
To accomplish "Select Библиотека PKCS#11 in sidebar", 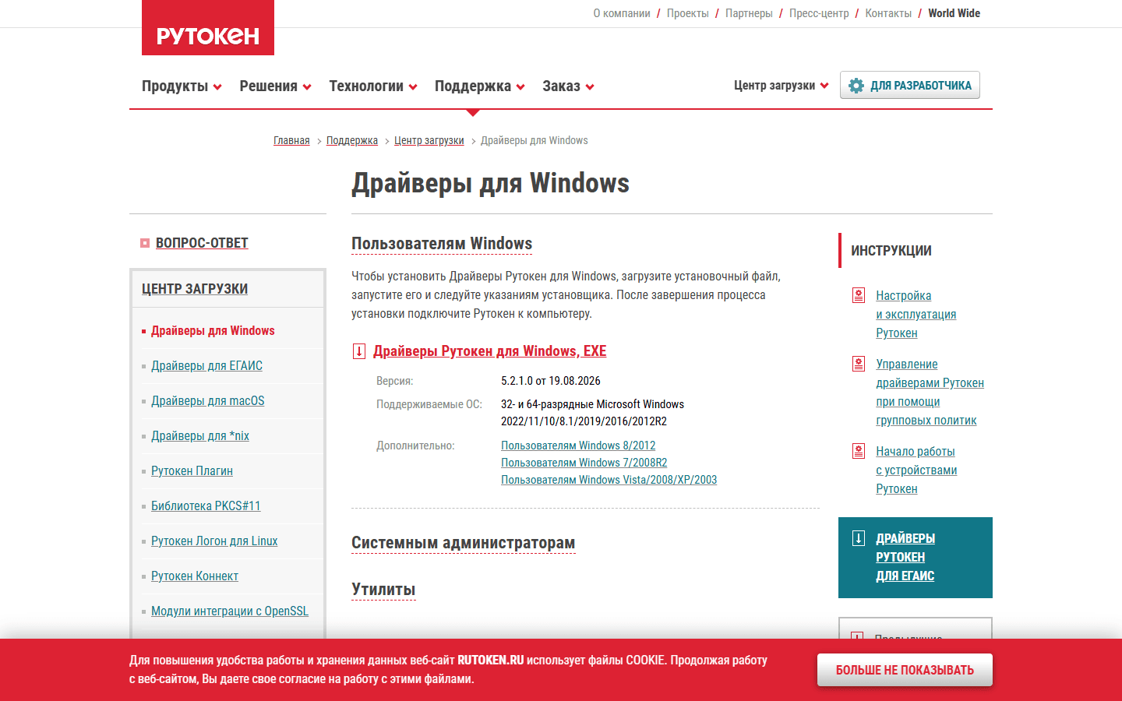I will 206,506.
